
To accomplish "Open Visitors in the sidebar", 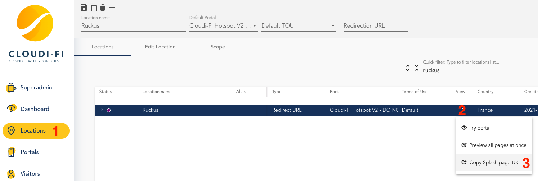I will (36, 173).
